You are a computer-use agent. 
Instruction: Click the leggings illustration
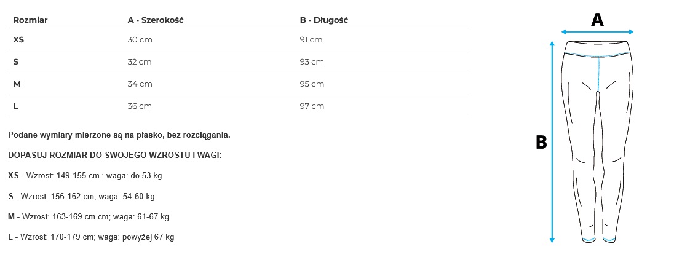click(597, 141)
